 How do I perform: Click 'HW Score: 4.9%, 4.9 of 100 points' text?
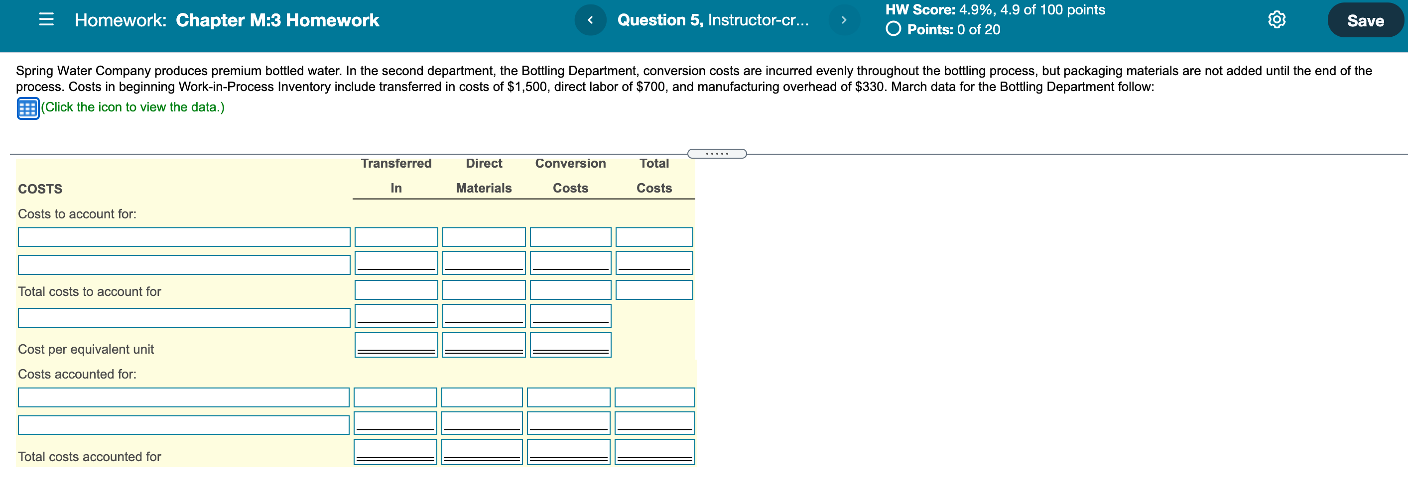[995, 10]
